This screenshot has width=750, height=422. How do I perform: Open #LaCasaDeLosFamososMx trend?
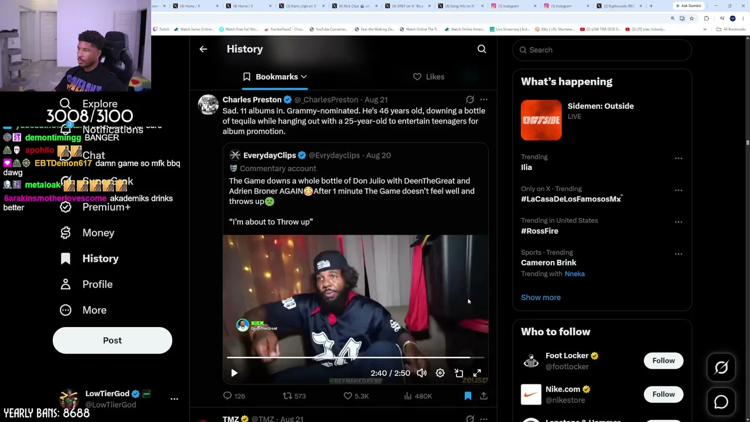[571, 199]
